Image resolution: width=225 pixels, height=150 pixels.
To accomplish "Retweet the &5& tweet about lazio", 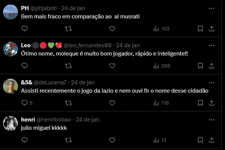I will point(68,102).
